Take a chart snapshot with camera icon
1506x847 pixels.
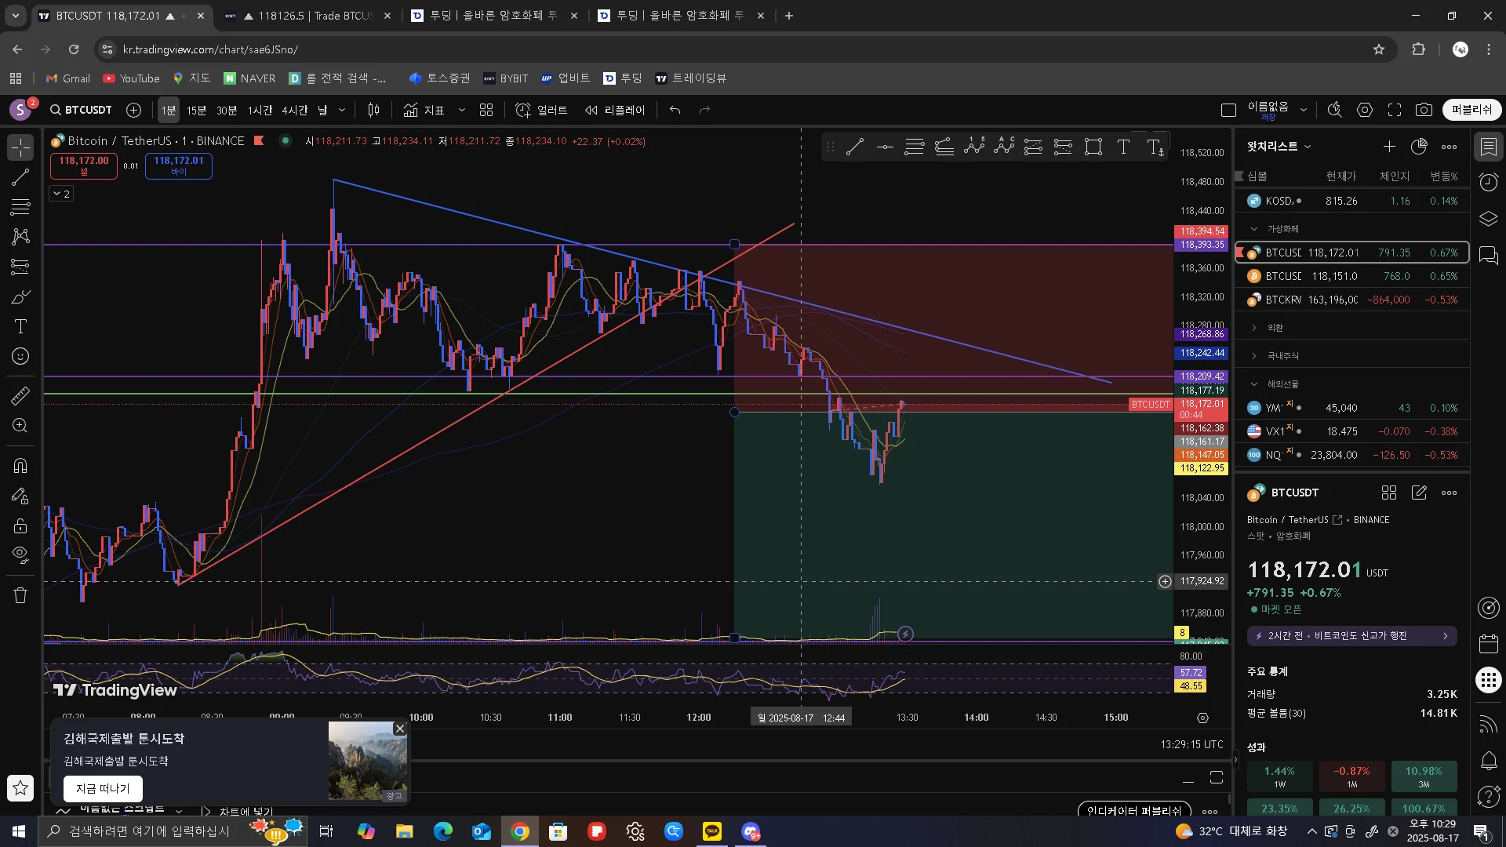[x=1424, y=110]
